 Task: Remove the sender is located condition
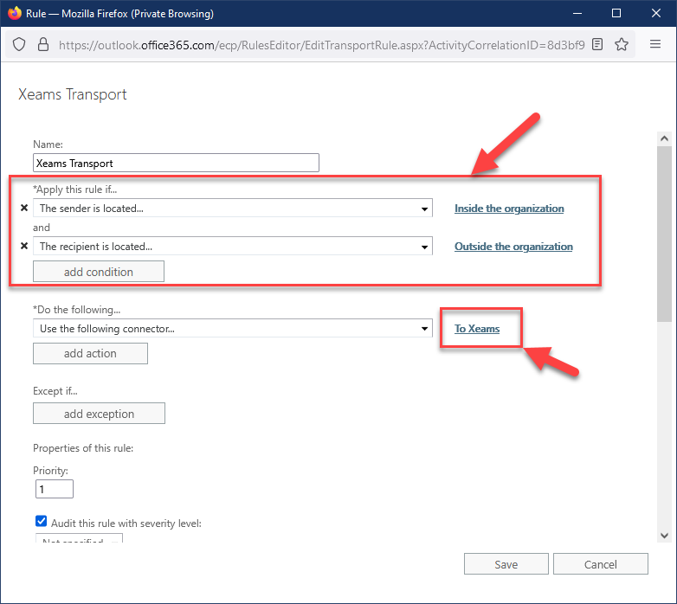coord(24,208)
